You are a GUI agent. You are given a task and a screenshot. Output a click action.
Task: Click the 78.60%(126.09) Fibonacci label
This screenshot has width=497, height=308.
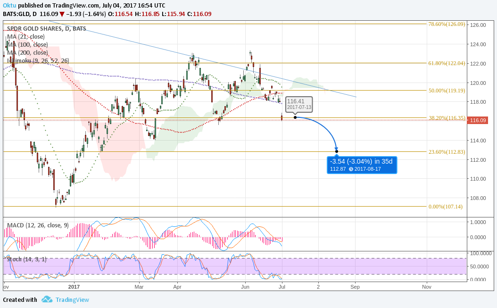click(x=447, y=24)
